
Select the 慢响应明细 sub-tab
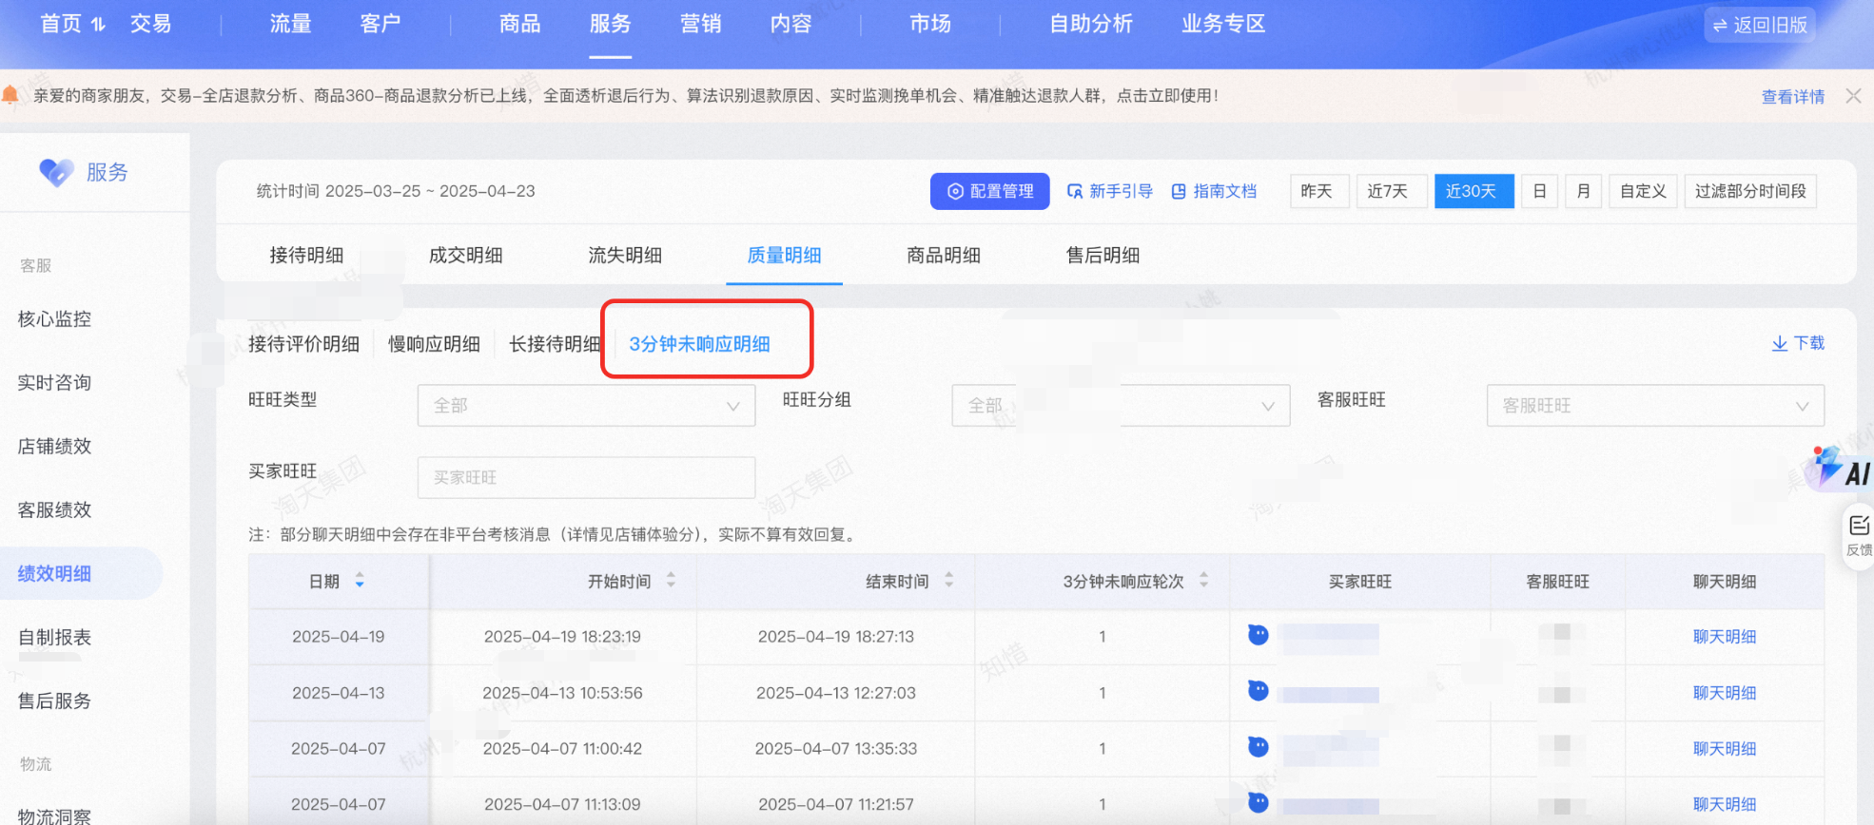(434, 344)
